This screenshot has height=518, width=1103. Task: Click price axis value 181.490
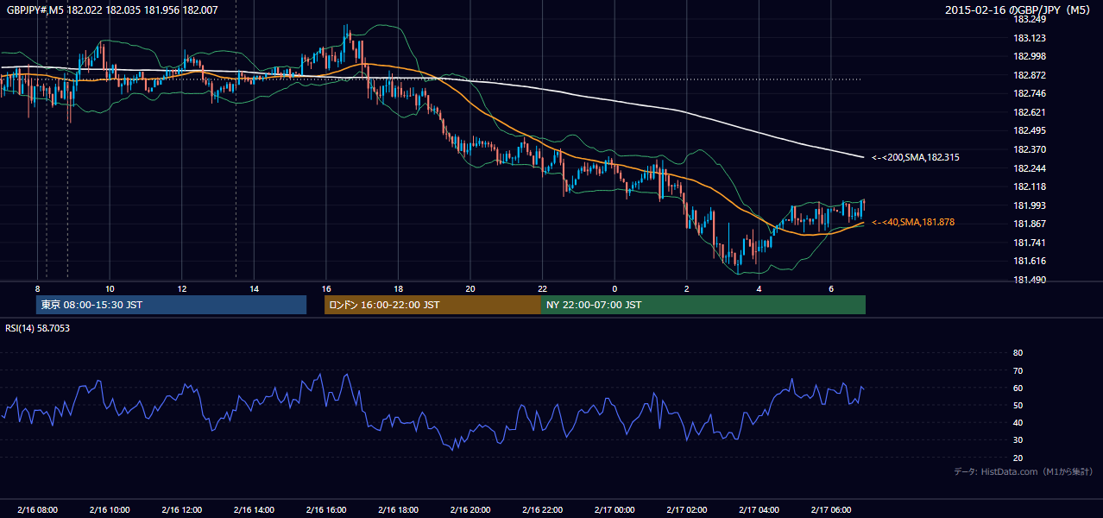tap(1029, 280)
